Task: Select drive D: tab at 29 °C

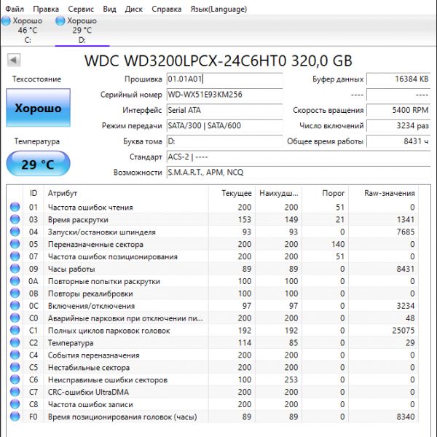Action: (82, 30)
